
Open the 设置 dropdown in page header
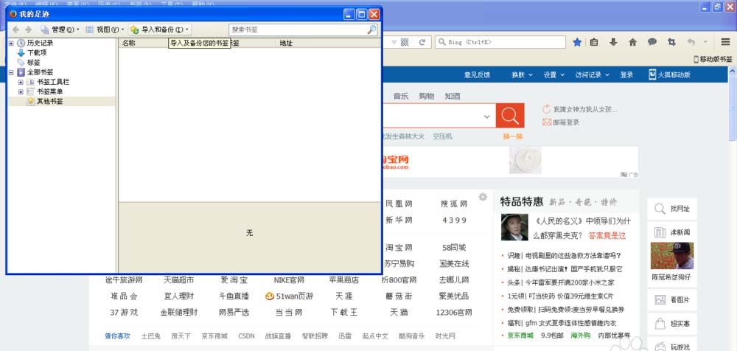pos(553,74)
